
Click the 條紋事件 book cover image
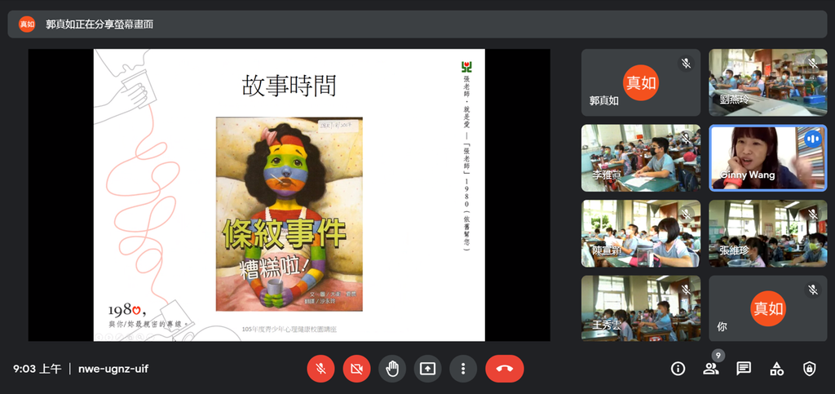pos(289,214)
